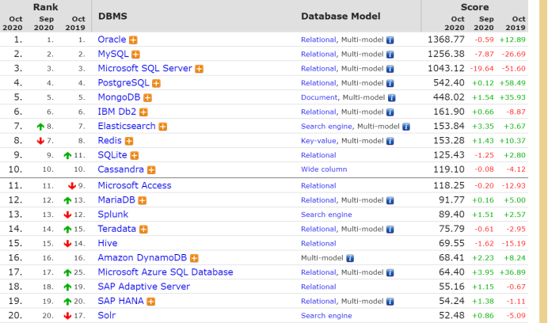548x323 pixels.
Task: Click the plus icon beside SAP HANA
Action: [x=150, y=302]
